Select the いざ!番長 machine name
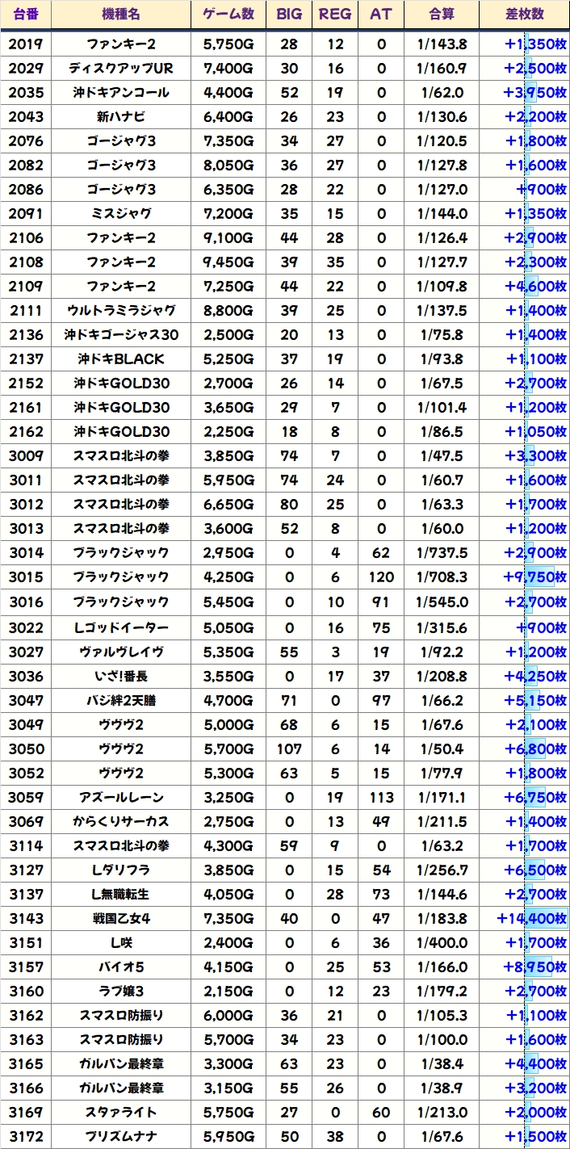Image resolution: width=570 pixels, height=1149 pixels. (x=121, y=676)
